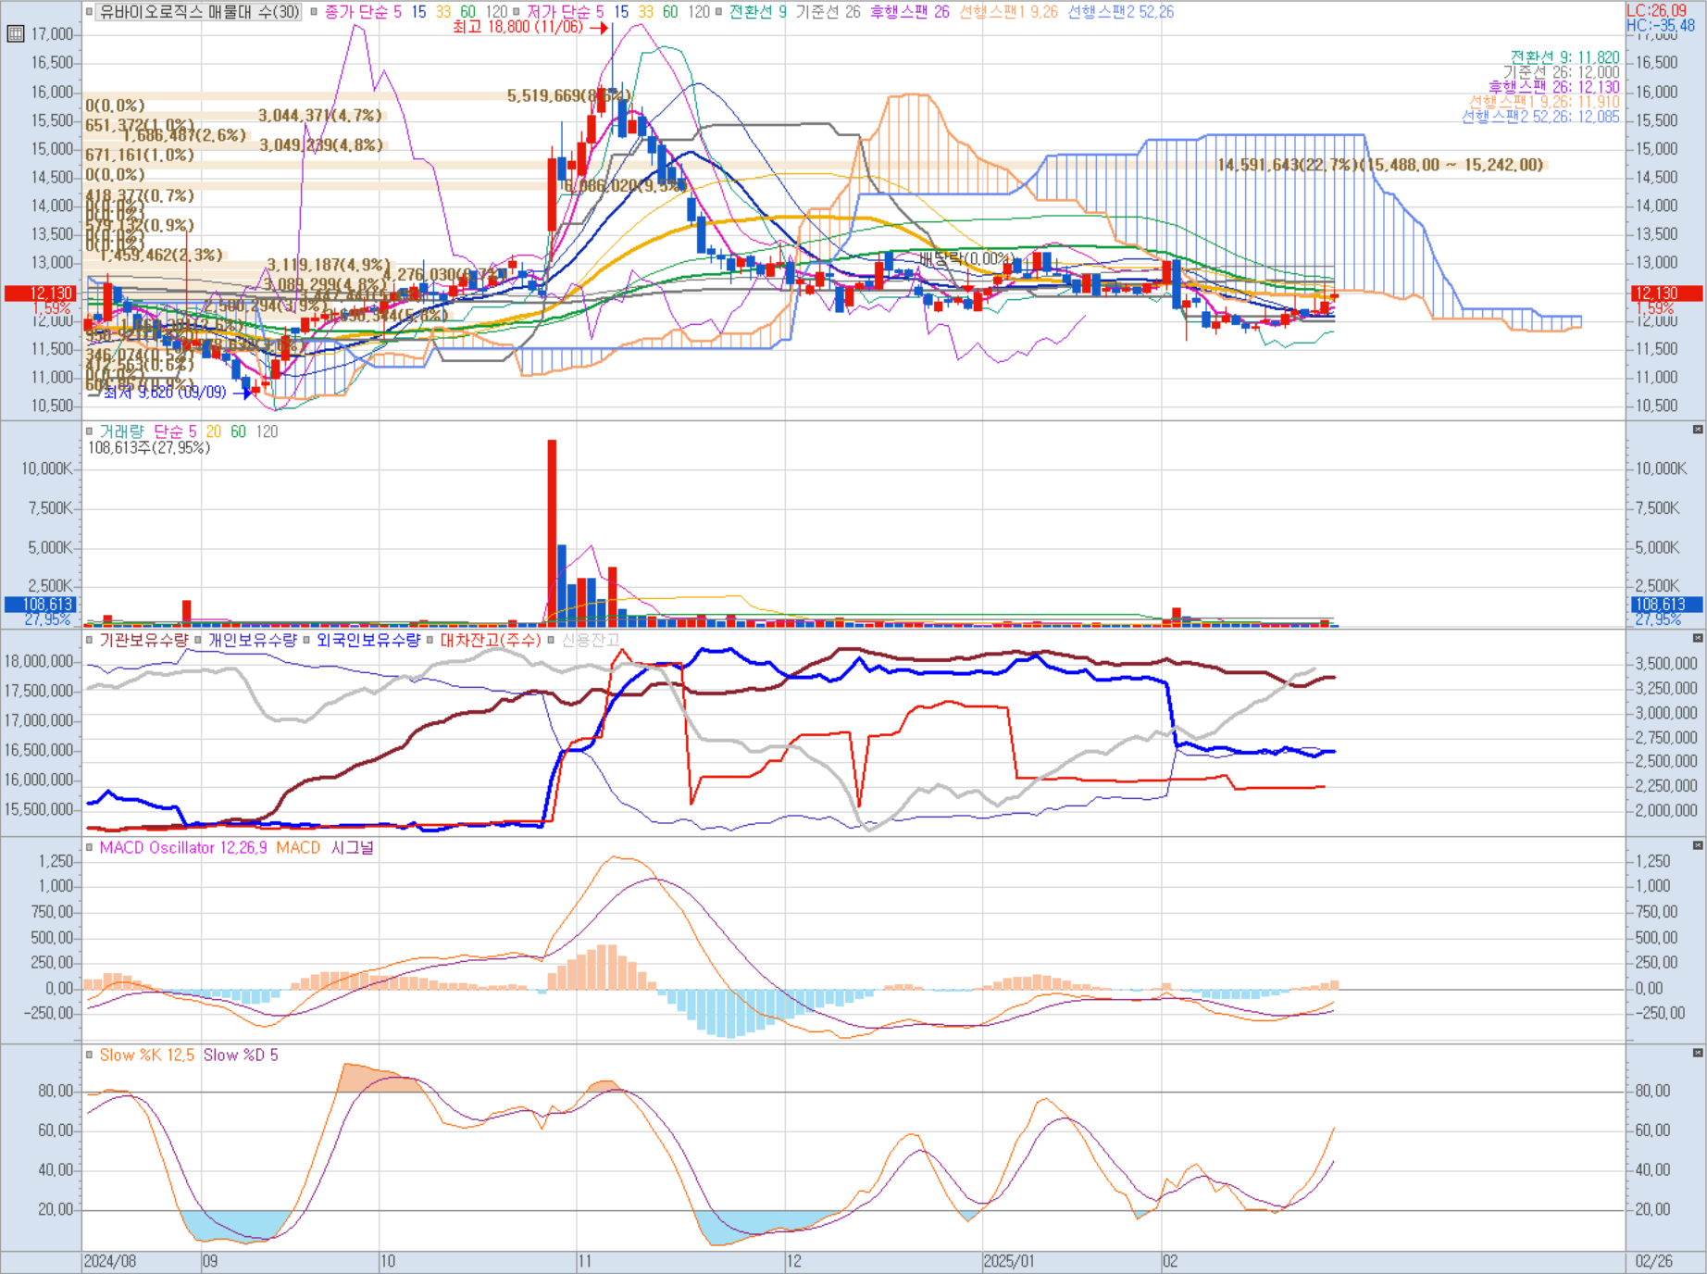The image size is (1707, 1274).
Task: Click the 외국인보유수량 legend label
Action: pyautogui.click(x=368, y=640)
